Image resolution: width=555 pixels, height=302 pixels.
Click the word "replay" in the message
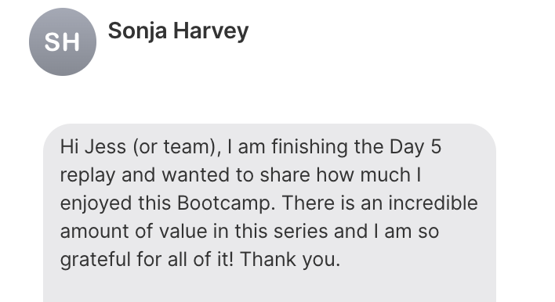[88, 176]
